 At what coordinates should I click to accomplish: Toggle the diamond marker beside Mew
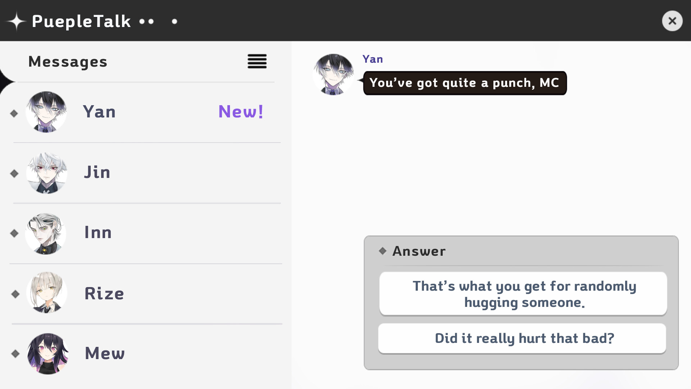(x=14, y=354)
